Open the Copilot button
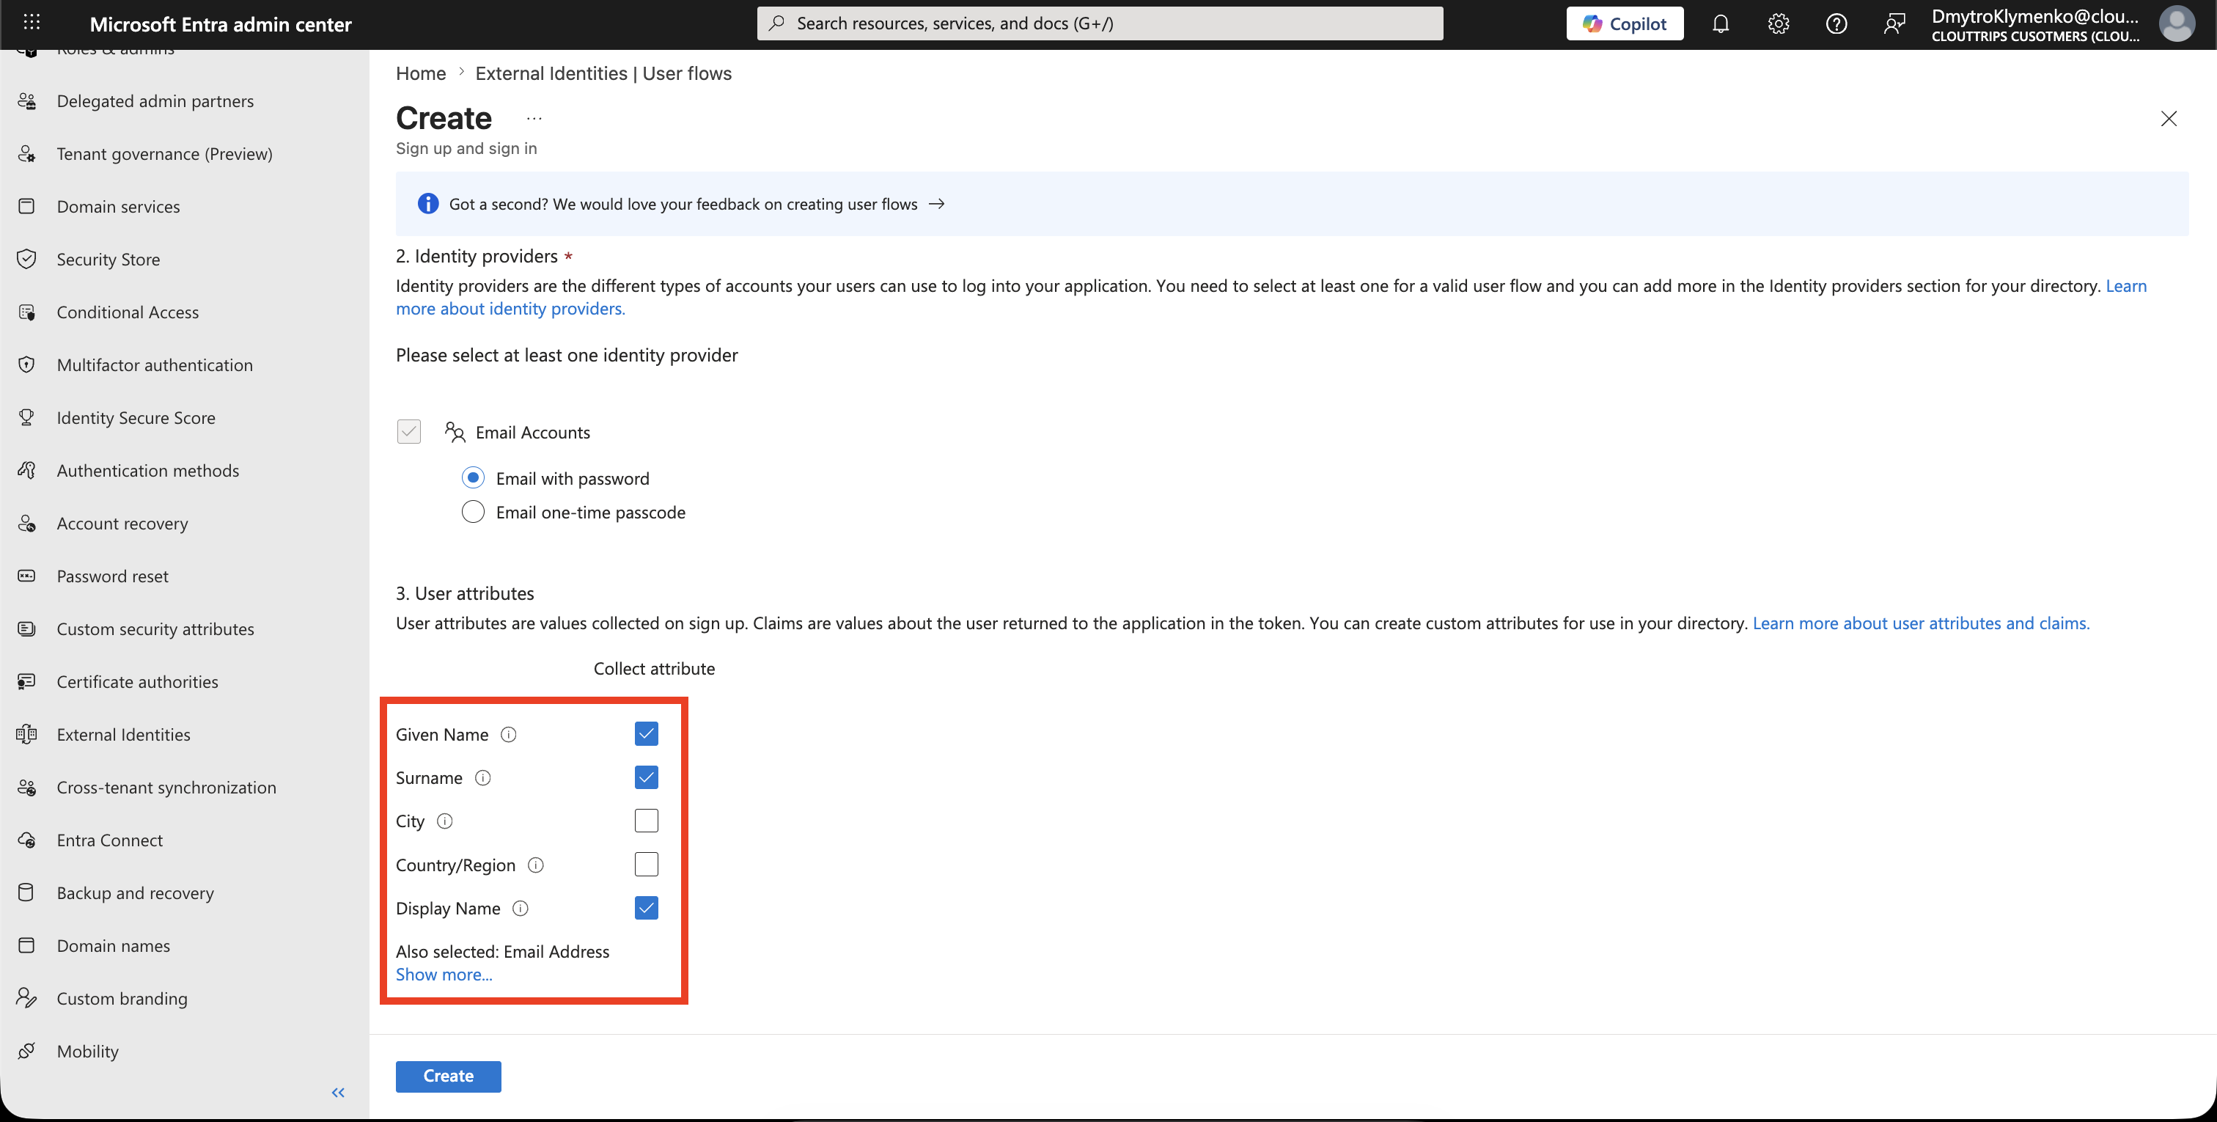2217x1122 pixels. (1625, 24)
